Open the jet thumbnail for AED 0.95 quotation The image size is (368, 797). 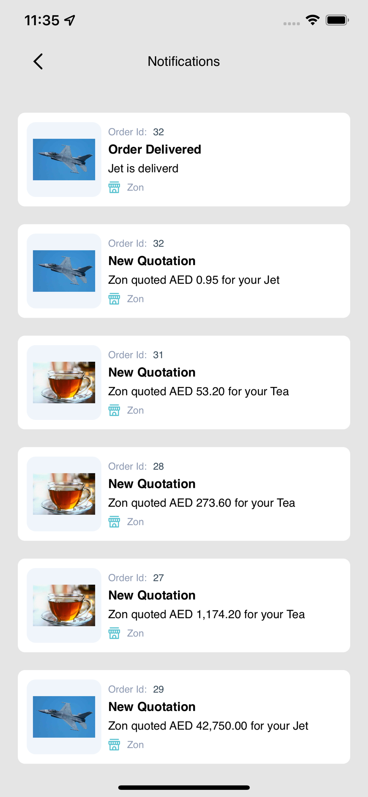64,271
